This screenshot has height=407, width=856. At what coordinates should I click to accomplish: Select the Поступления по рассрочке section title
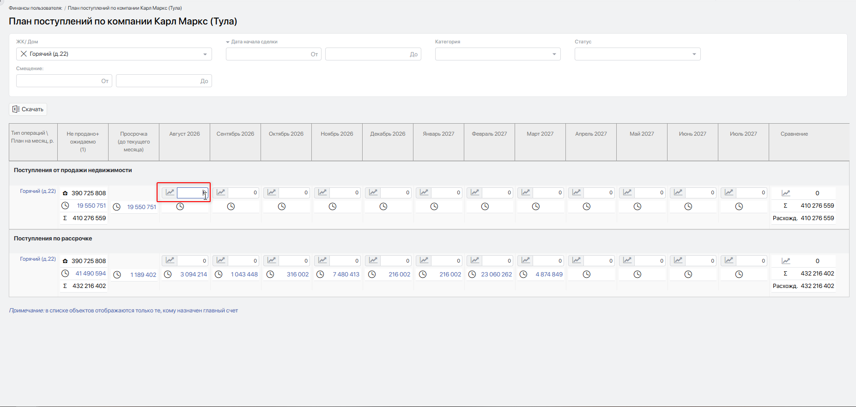click(x=53, y=239)
